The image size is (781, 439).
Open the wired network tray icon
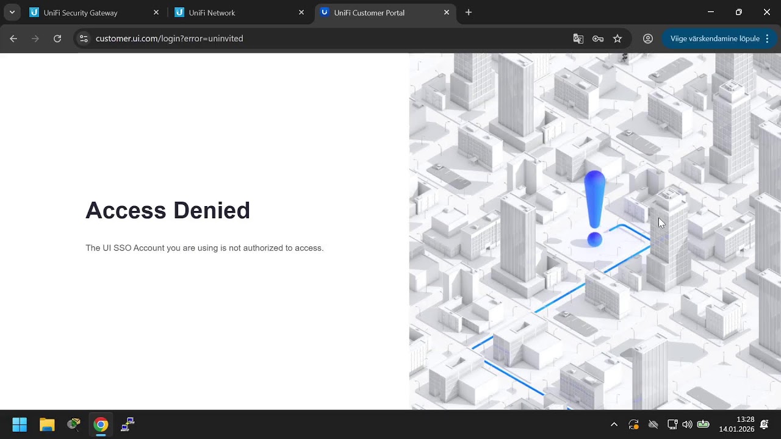[672, 424]
